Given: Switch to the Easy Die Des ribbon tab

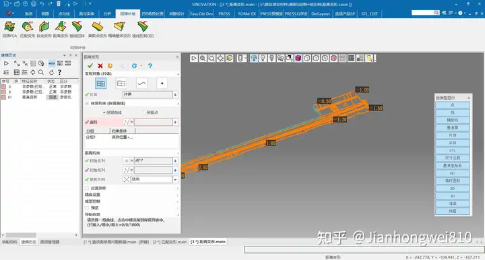Looking at the screenshot, I should [201, 13].
